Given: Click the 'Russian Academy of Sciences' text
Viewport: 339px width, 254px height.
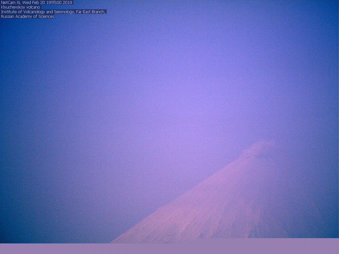Looking at the screenshot, I should (27, 17).
